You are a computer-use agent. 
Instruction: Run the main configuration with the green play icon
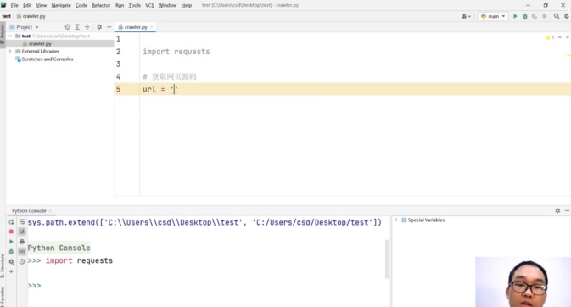(515, 16)
